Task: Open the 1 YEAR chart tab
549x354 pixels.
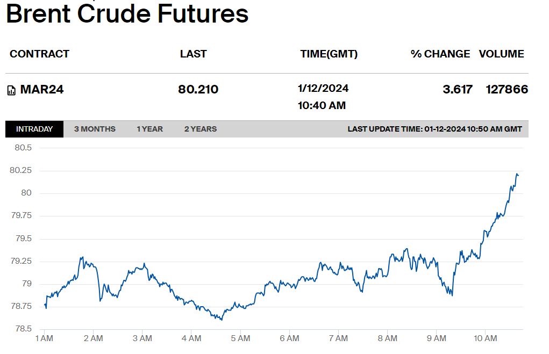Action: pyautogui.click(x=149, y=129)
